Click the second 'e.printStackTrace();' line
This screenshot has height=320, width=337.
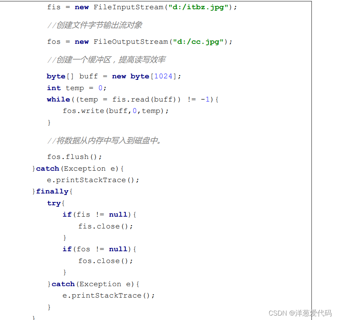pyautogui.click(x=109, y=296)
